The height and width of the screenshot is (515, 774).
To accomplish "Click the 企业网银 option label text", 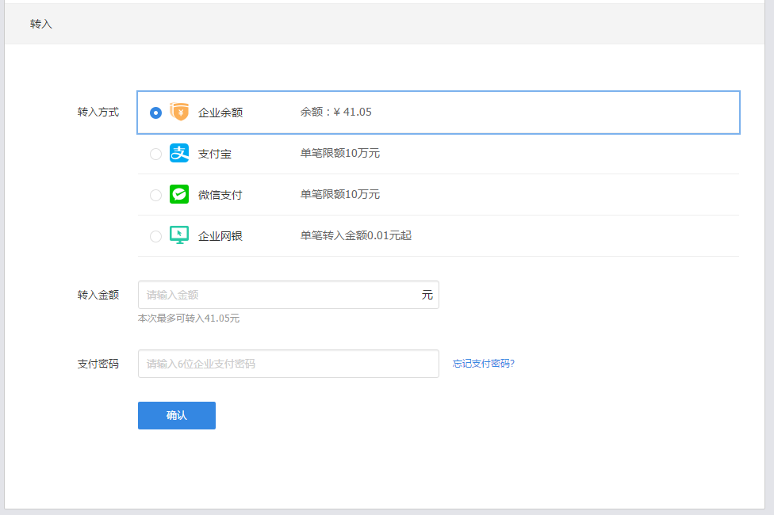I will pos(220,236).
